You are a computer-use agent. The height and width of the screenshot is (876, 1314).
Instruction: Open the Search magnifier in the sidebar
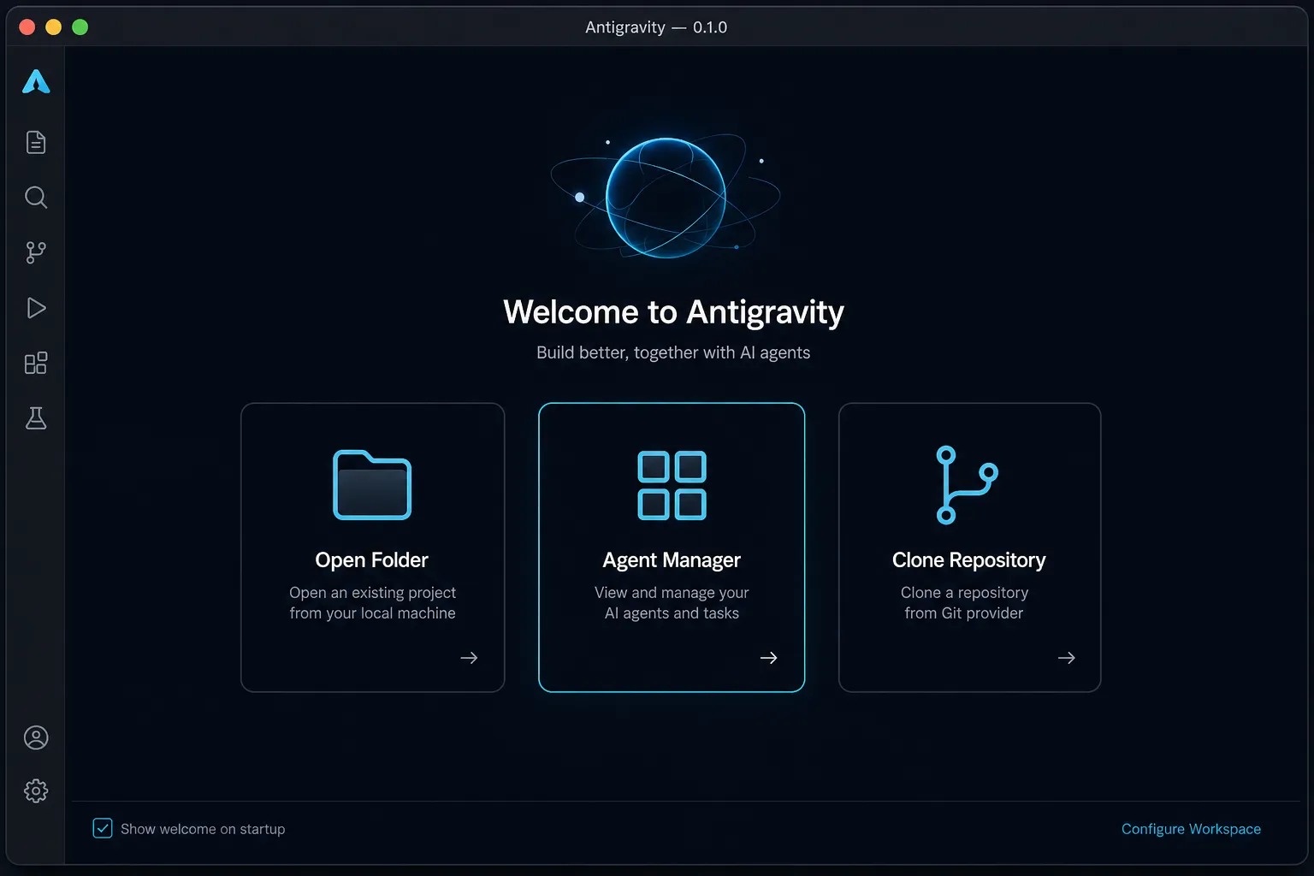[36, 198]
